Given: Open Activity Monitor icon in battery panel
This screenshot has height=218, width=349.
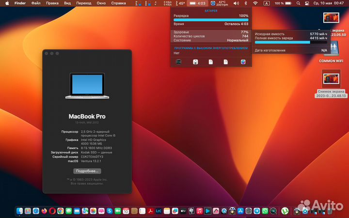Looking at the screenshot, I should point(178,62).
